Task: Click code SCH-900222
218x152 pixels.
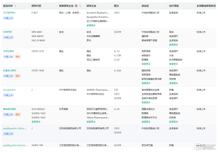Action: [38, 109]
